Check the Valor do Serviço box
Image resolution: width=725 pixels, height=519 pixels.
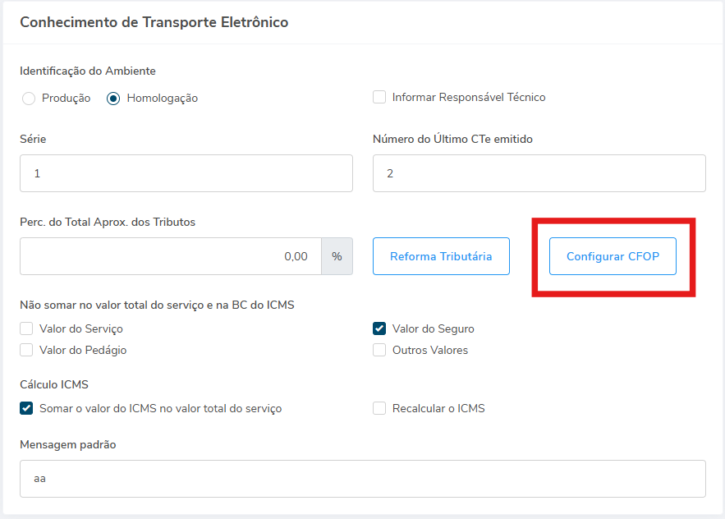27,328
